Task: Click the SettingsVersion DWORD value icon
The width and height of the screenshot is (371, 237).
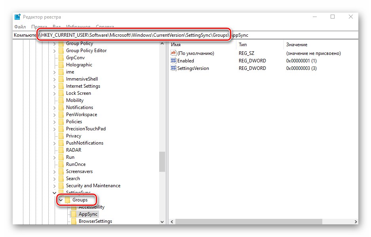Action: 173,68
